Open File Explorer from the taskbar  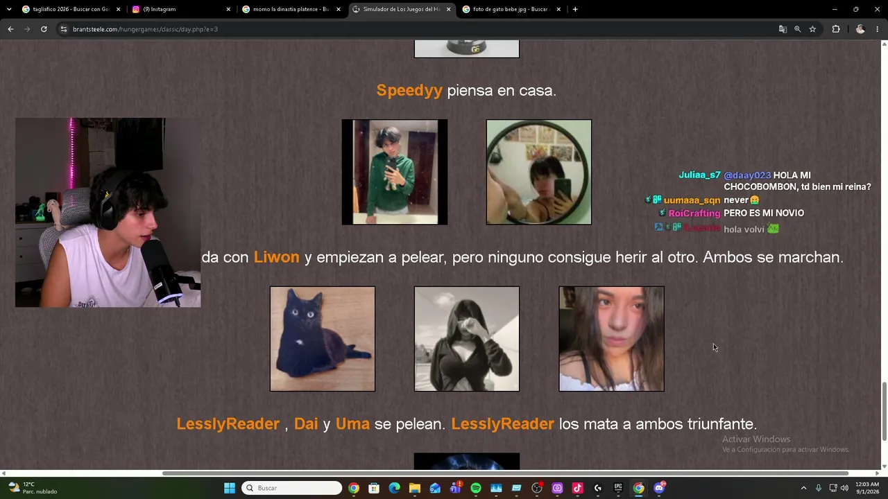(415, 488)
